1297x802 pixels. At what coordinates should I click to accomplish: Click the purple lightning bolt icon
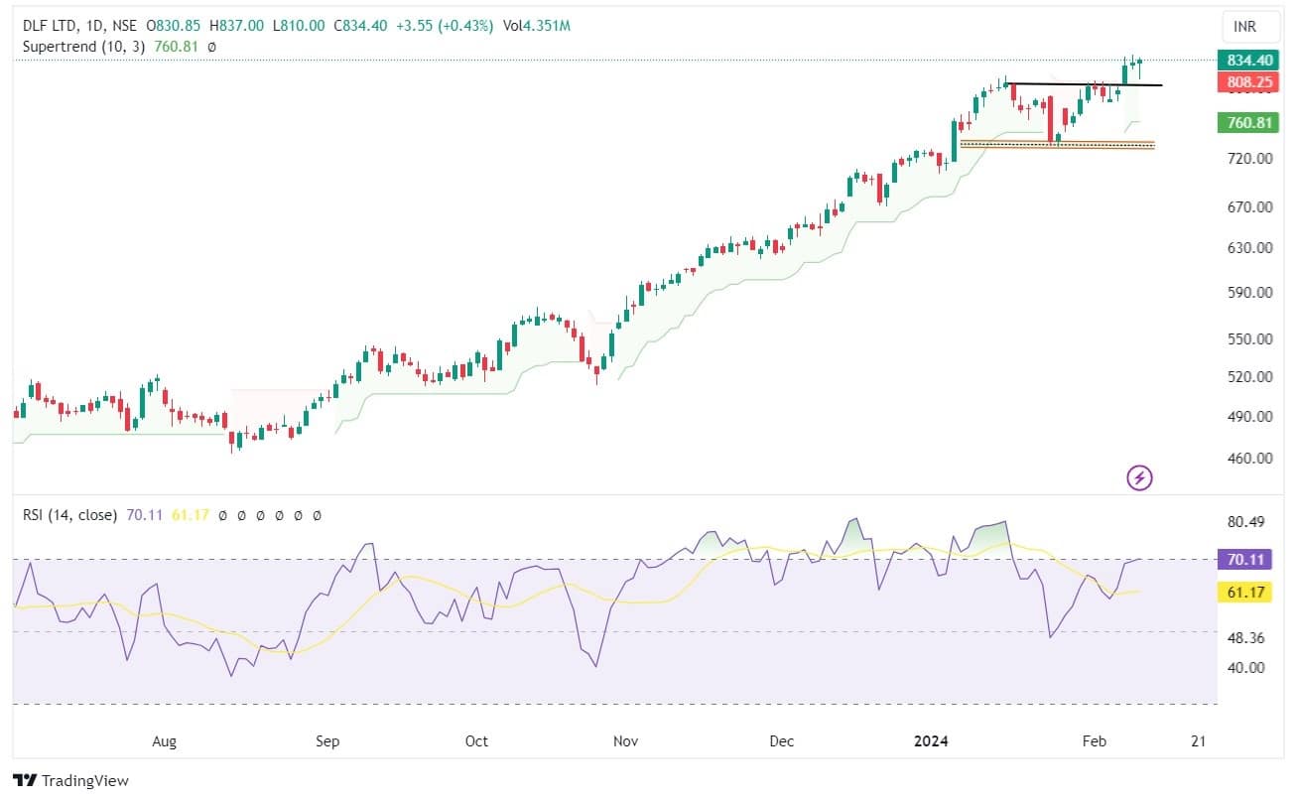coord(1140,478)
